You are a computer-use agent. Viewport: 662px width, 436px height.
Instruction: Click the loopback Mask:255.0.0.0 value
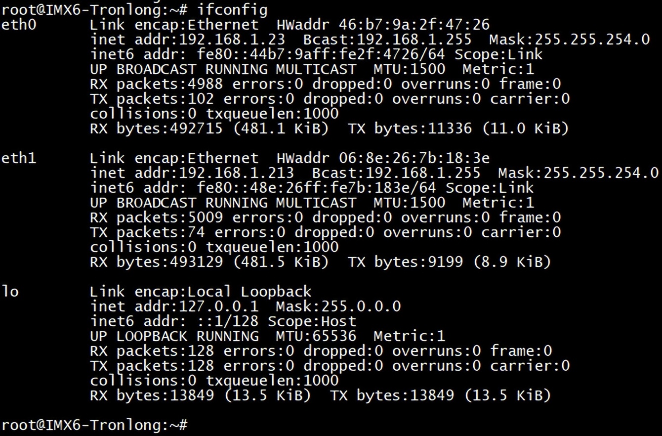(338, 306)
